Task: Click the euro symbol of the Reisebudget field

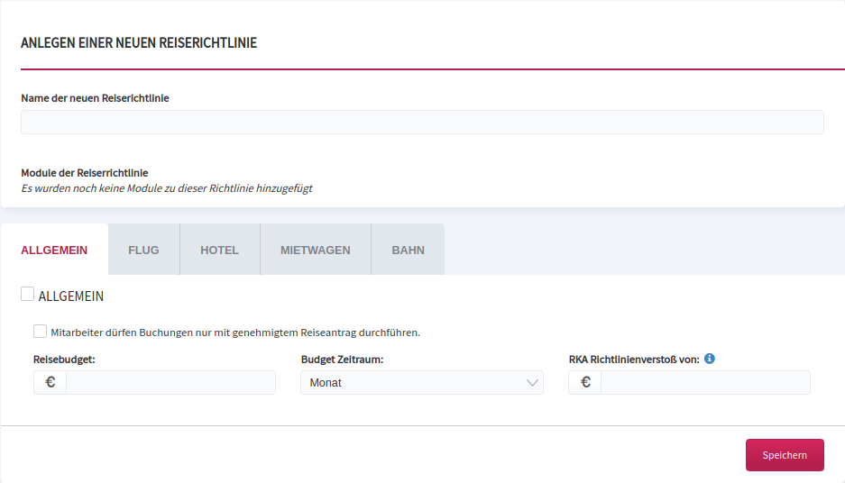Action: pyautogui.click(x=51, y=382)
